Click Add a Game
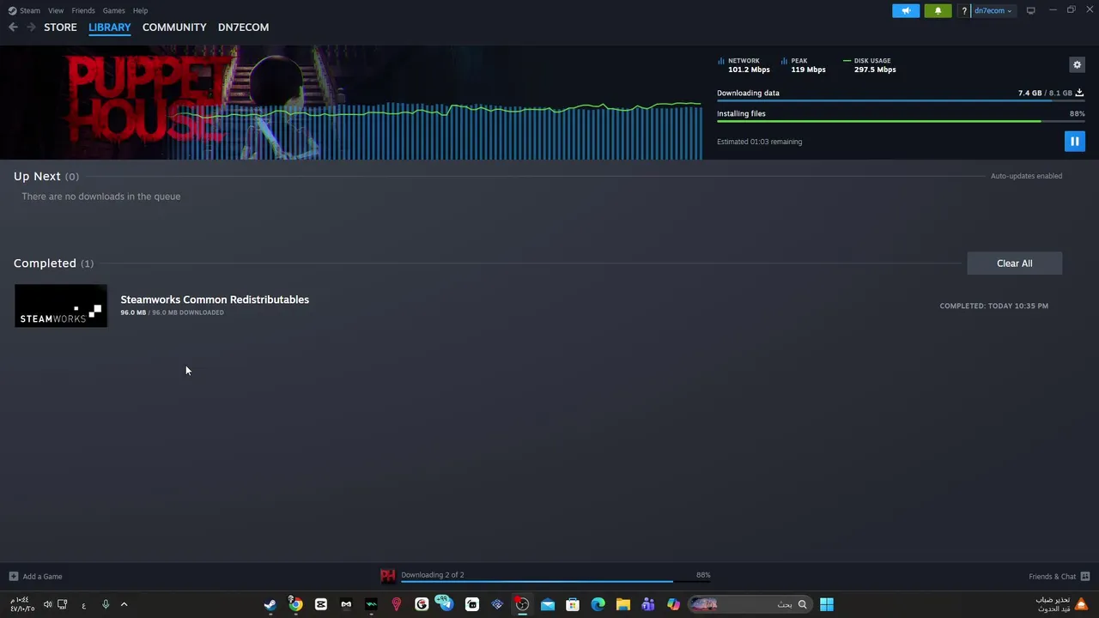This screenshot has width=1099, height=618. tap(35, 577)
